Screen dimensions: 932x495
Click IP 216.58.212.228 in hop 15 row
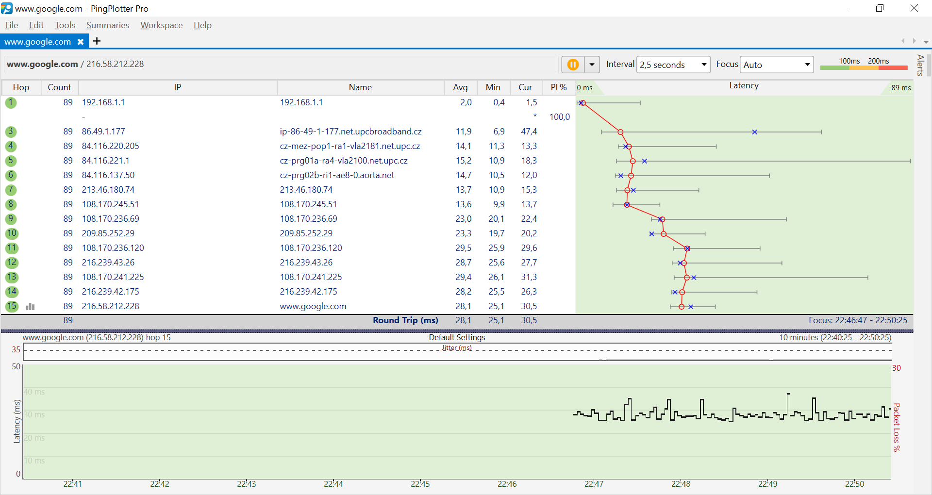pos(110,306)
